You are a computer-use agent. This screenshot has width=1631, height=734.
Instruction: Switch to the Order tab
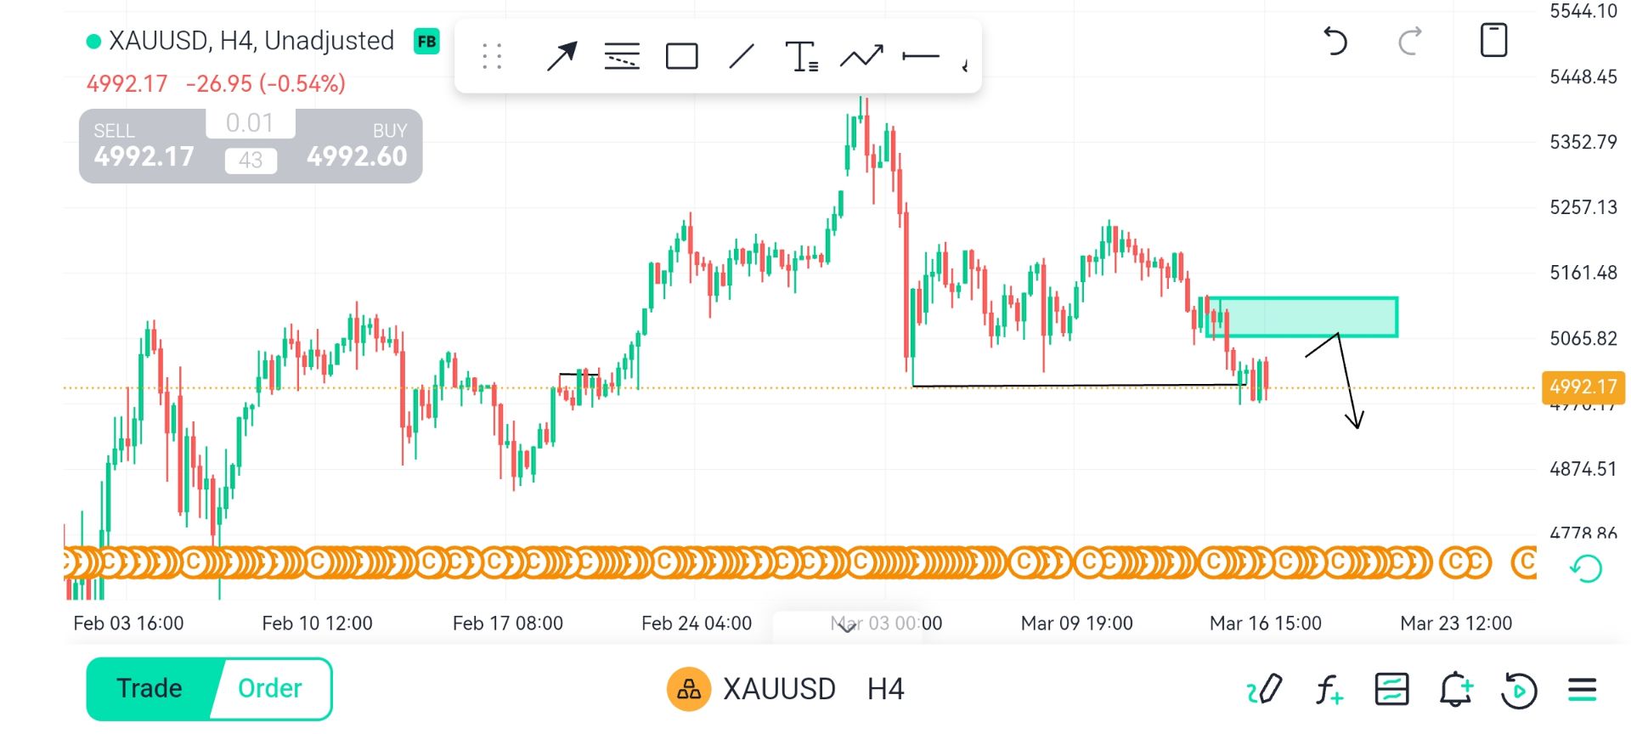[x=270, y=688]
